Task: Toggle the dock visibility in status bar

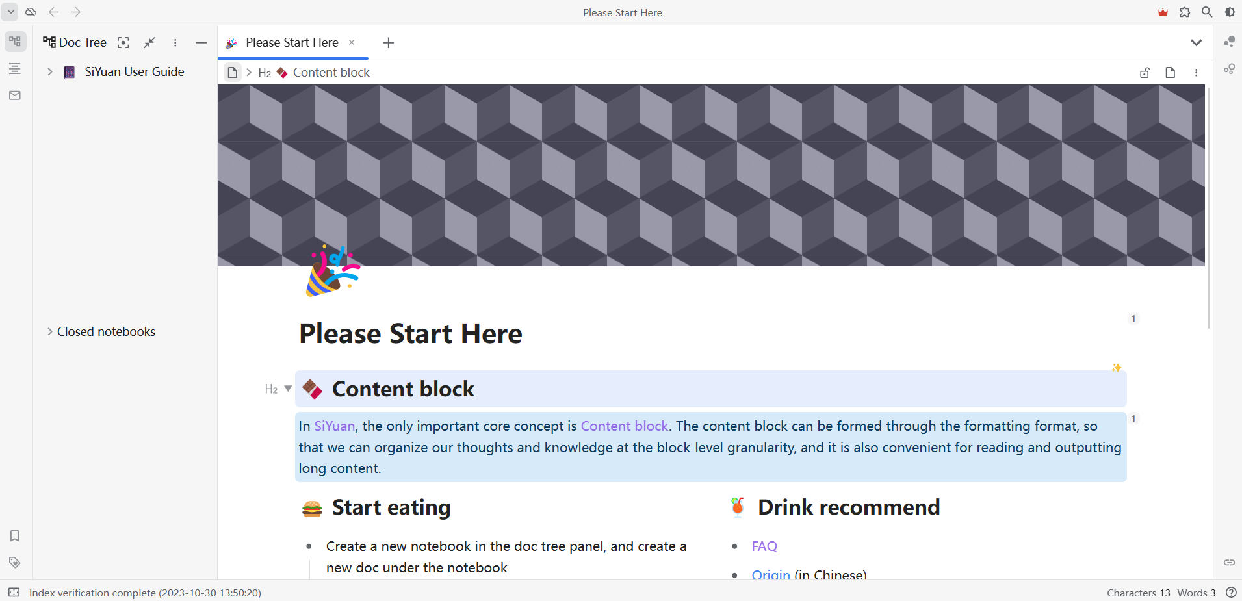Action: 14,593
